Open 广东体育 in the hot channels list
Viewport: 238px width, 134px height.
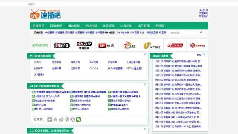(112, 62)
